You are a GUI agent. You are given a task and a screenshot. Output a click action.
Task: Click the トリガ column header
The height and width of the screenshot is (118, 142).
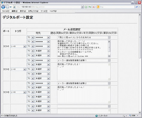[18, 31]
